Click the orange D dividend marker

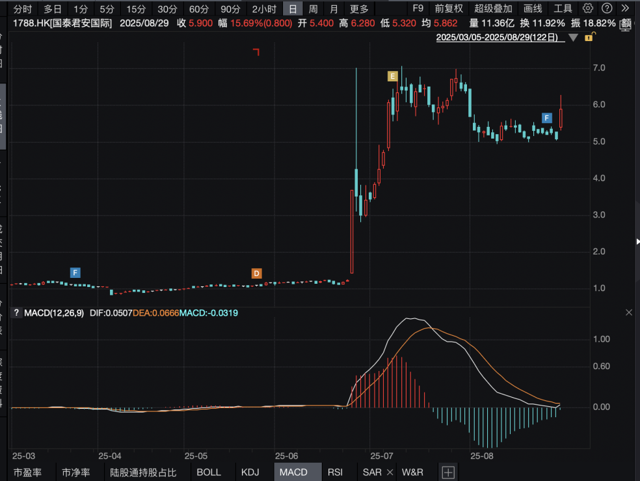[x=256, y=273]
